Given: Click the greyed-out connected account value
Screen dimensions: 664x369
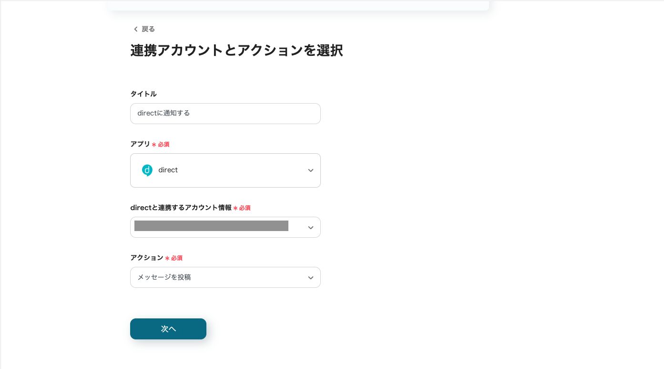Looking at the screenshot, I should pyautogui.click(x=211, y=226).
